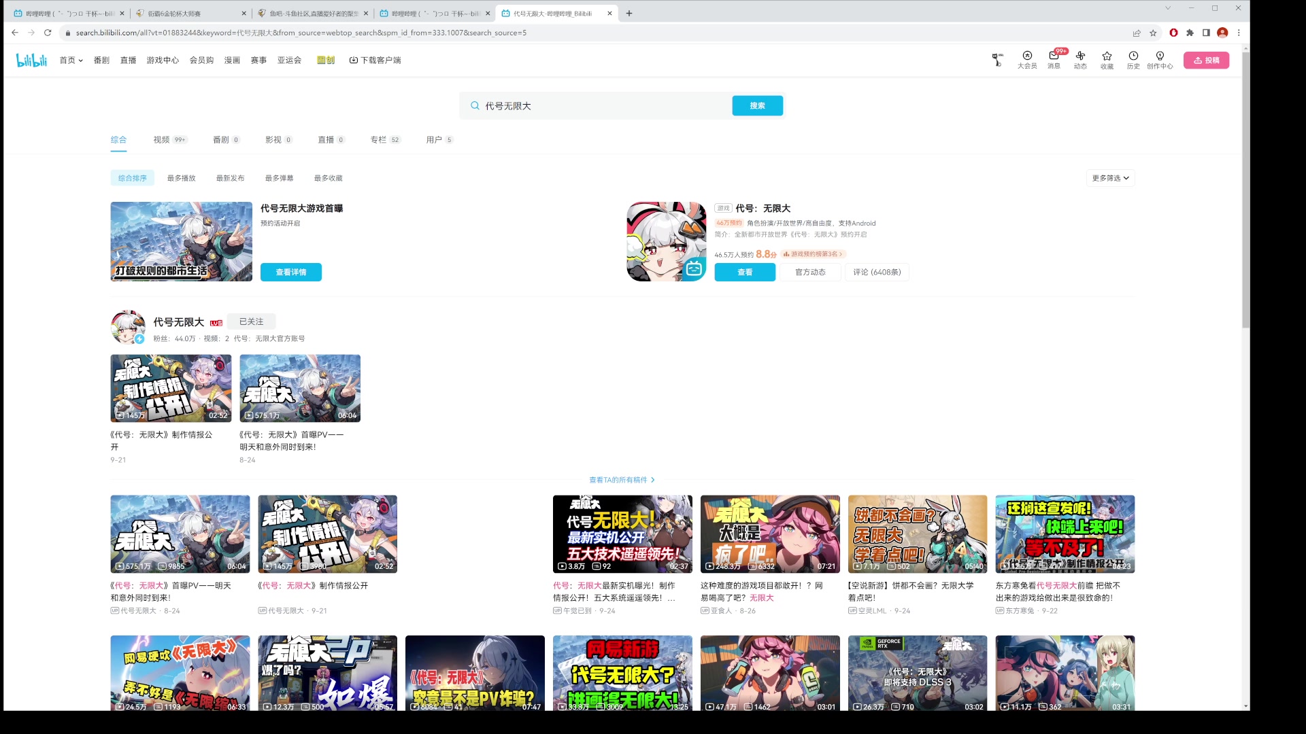Reload the page with browser refresh icon
The height and width of the screenshot is (734, 1306).
(x=48, y=33)
